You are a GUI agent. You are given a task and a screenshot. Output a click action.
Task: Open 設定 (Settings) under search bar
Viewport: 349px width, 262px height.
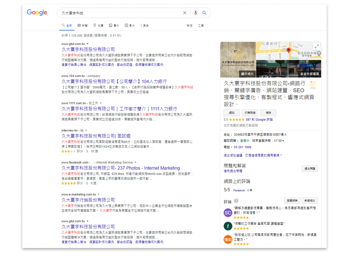[190, 26]
